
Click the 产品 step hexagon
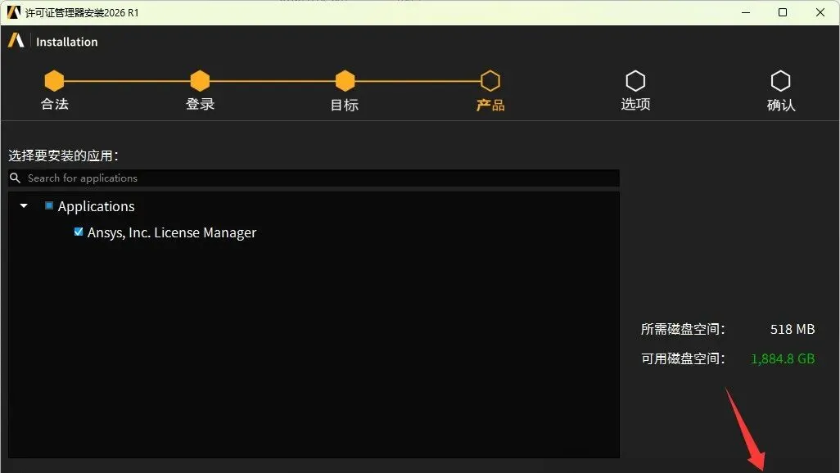[x=490, y=81]
